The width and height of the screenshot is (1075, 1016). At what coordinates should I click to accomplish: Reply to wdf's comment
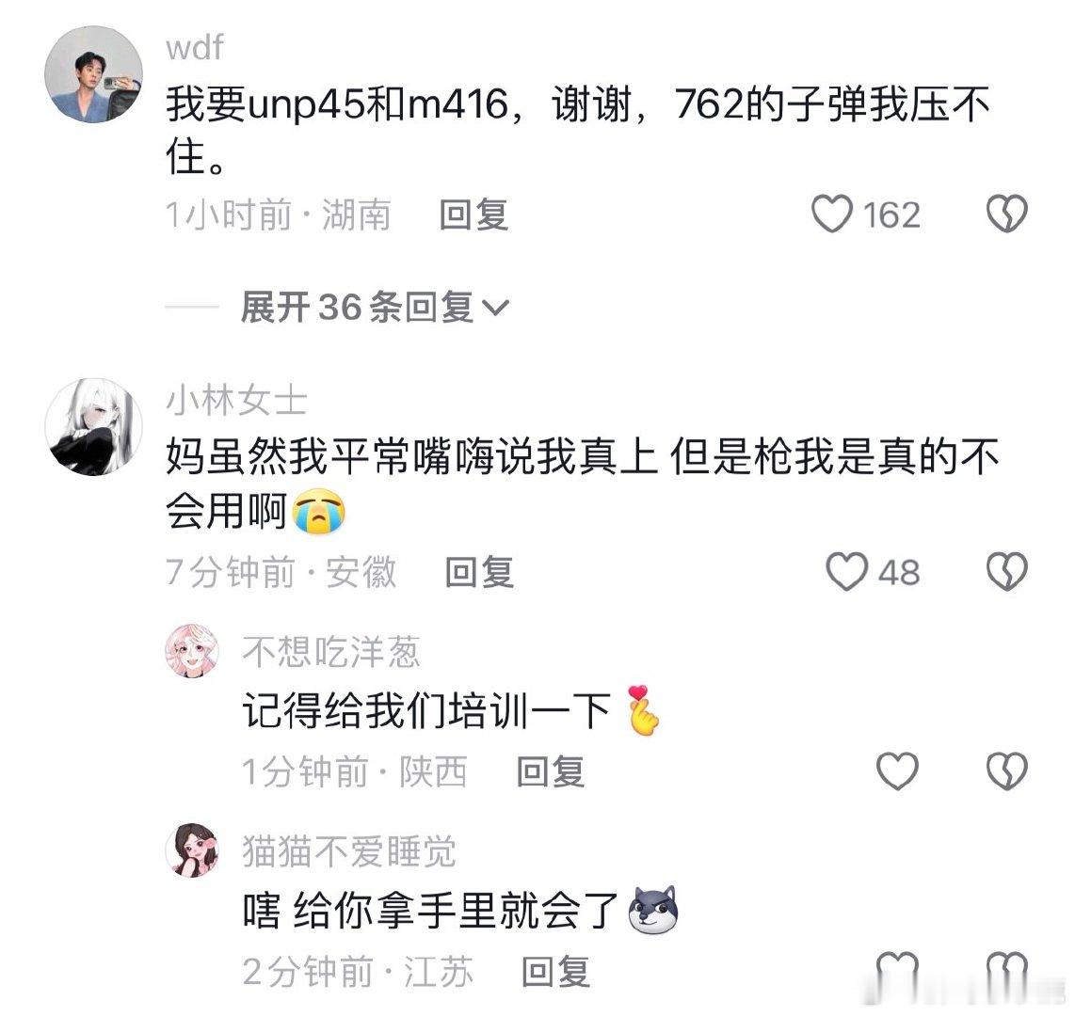point(473,215)
